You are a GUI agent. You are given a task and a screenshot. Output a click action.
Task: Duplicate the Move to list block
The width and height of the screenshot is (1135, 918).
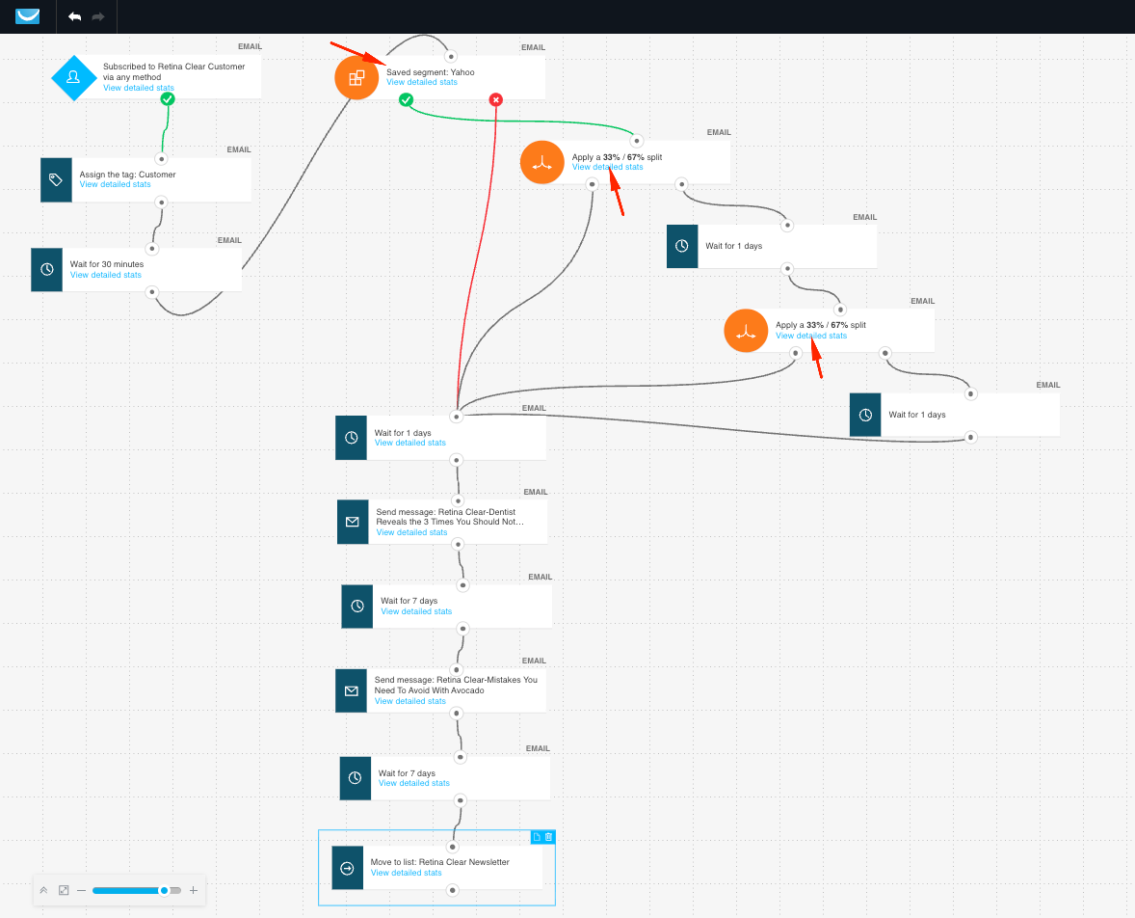point(537,837)
